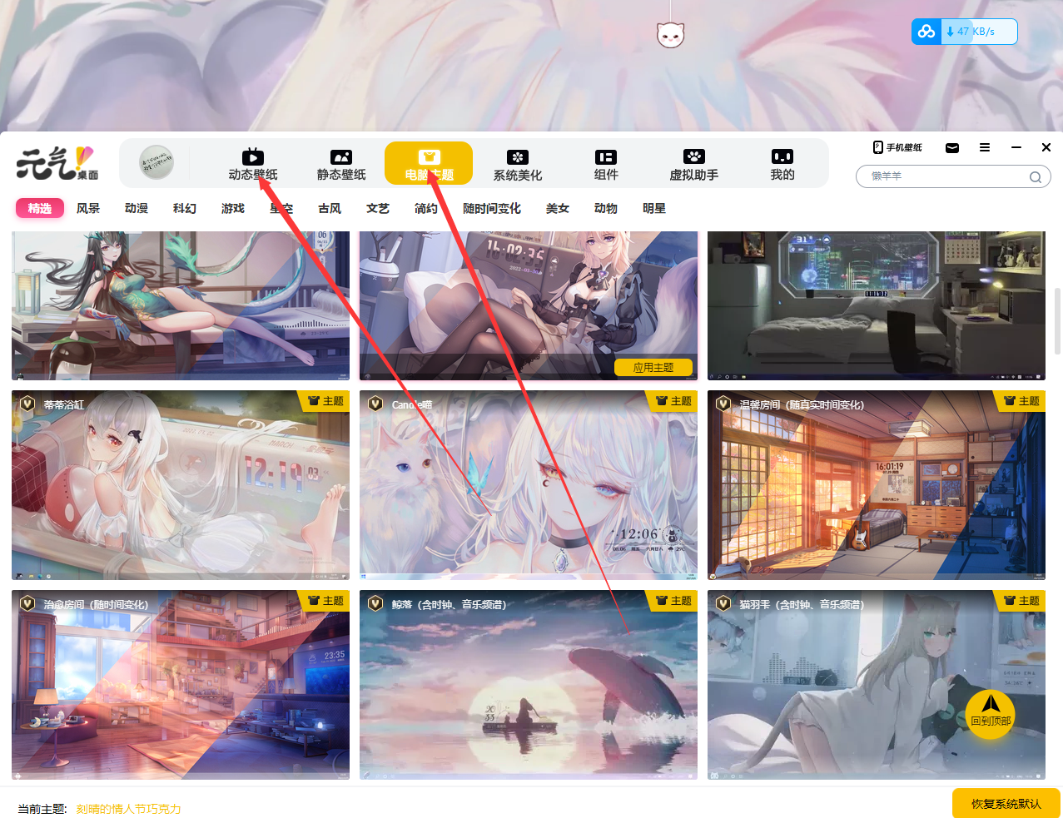
Task: Open the 静态壁纸 static wallpaper section
Action: [341, 164]
